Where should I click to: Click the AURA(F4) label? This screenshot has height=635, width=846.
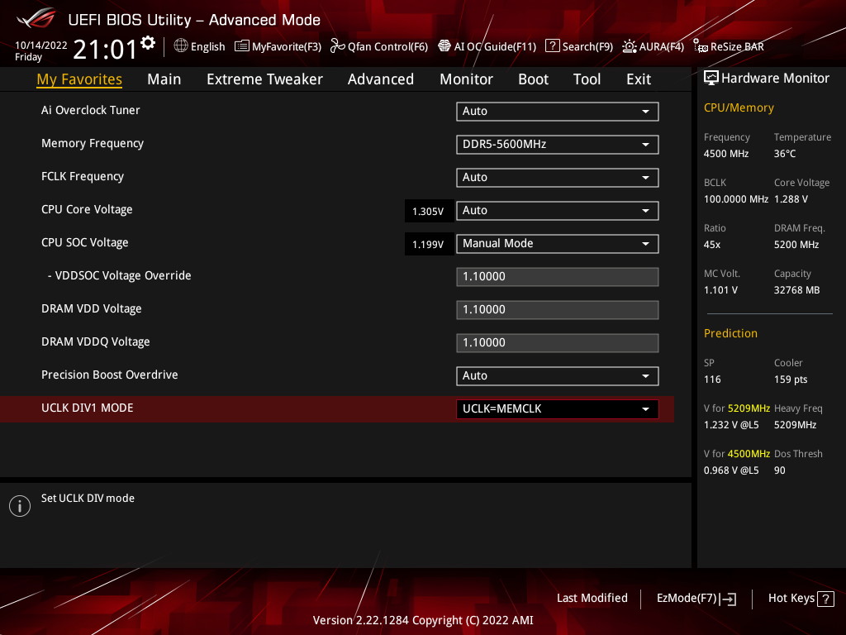pyautogui.click(x=662, y=46)
